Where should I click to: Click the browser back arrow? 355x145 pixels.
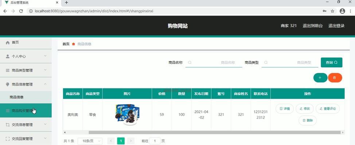5,11
